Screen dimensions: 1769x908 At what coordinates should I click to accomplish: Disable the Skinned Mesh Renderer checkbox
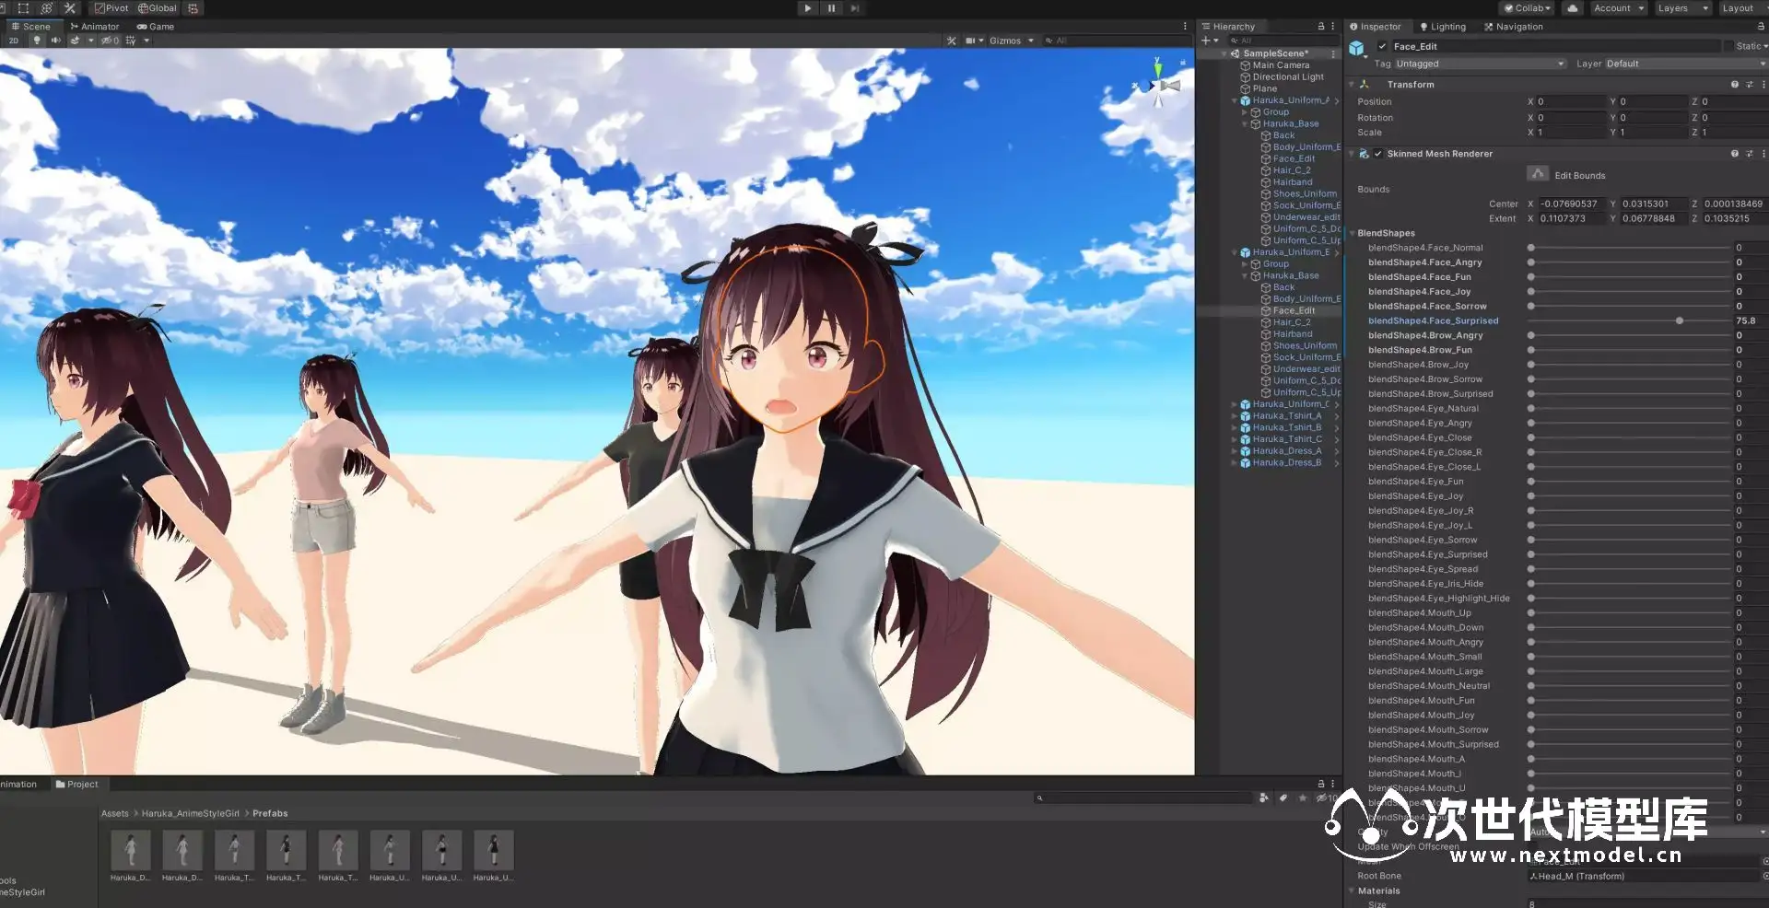pos(1378,154)
